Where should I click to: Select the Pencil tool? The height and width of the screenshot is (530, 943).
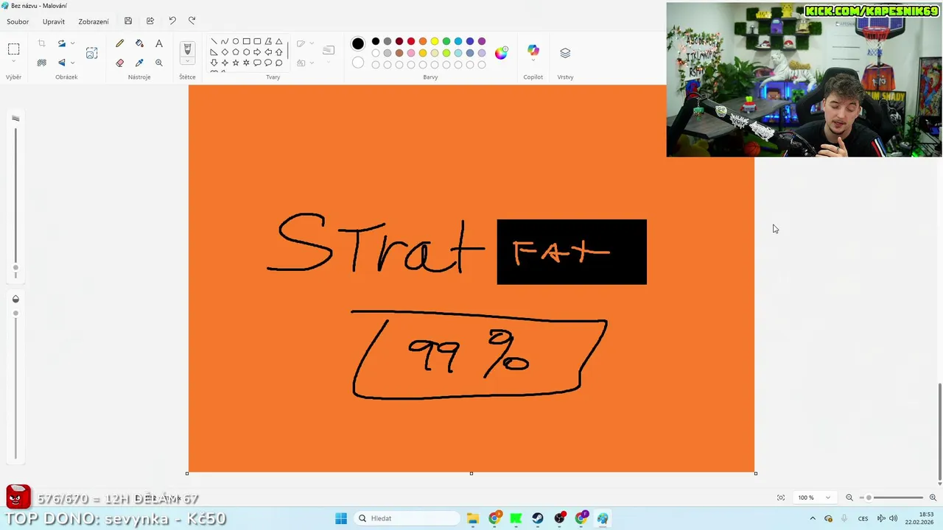pos(119,43)
